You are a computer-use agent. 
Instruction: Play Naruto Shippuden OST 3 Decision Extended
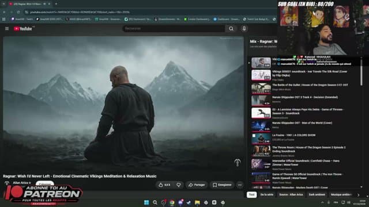(305, 97)
